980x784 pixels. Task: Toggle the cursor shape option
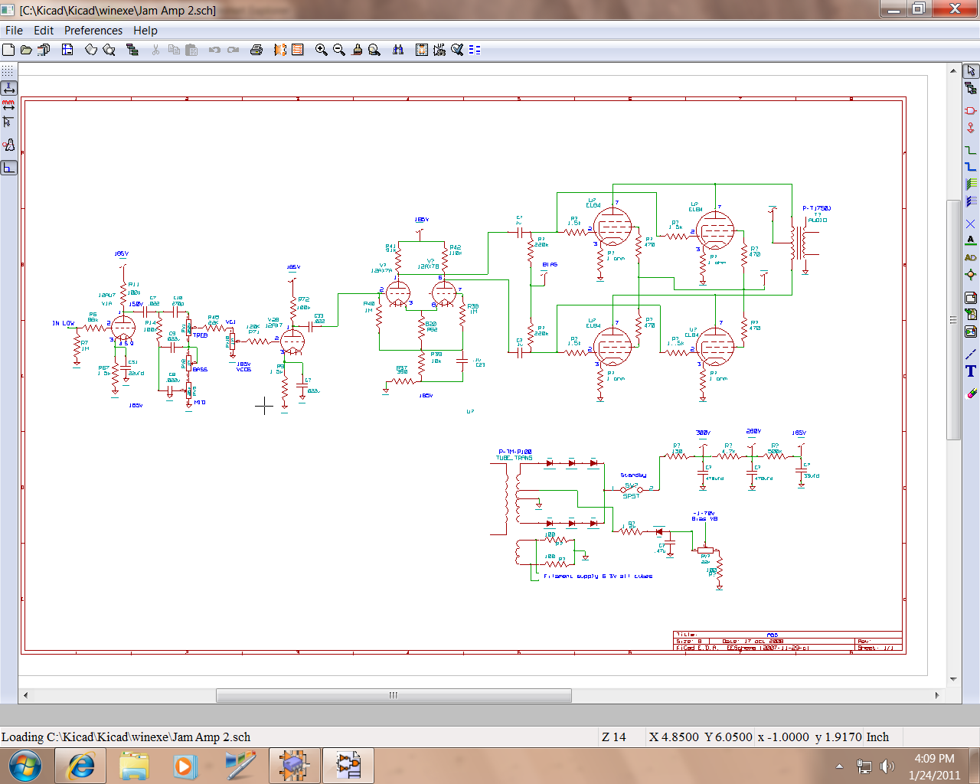(x=8, y=122)
